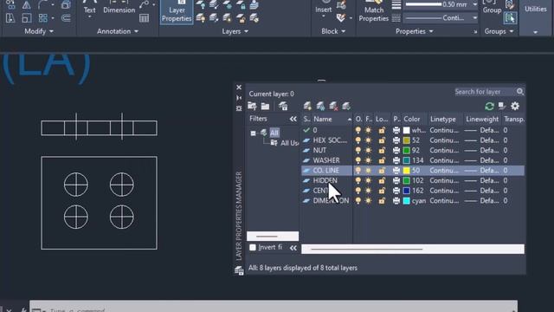Click Set Current layer icon

click(346, 106)
